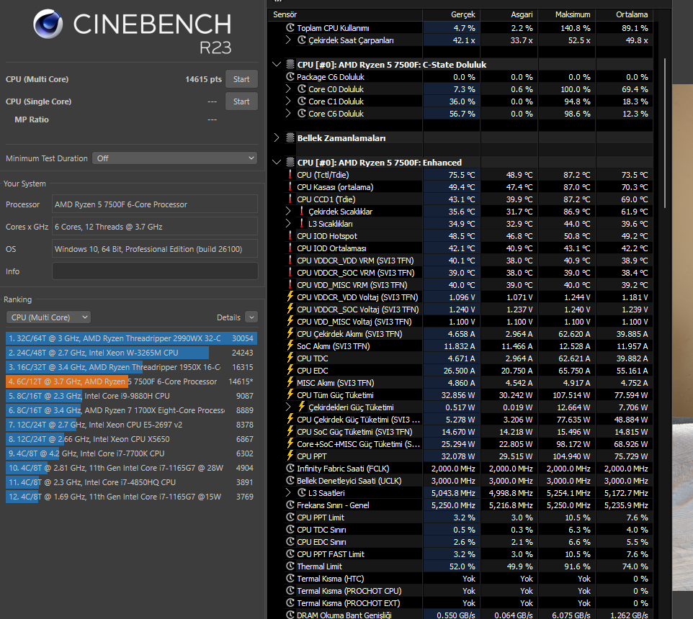Select the Intel Xeon W-3265M ranking entry
693x619 pixels.
pyautogui.click(x=131, y=353)
